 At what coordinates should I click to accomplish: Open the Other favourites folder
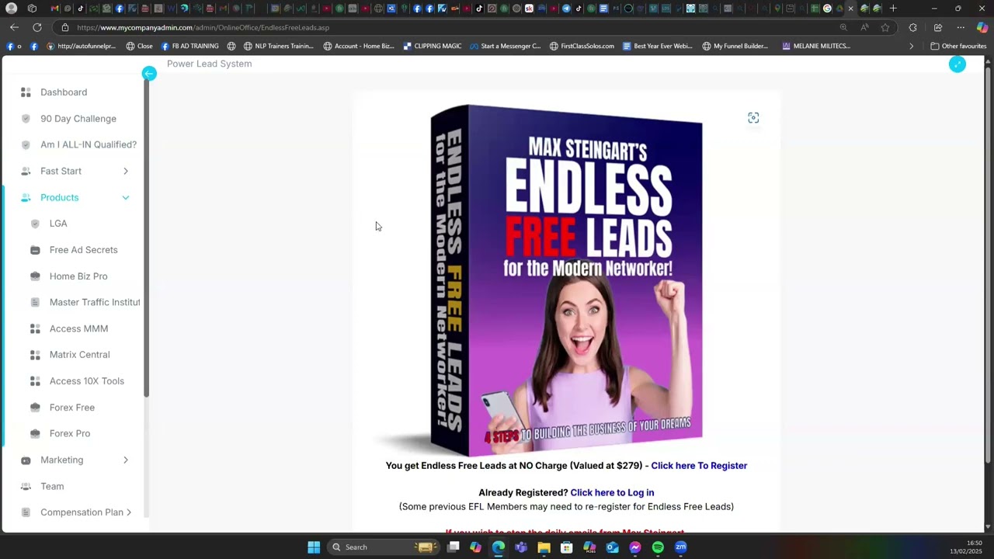pyautogui.click(x=958, y=46)
